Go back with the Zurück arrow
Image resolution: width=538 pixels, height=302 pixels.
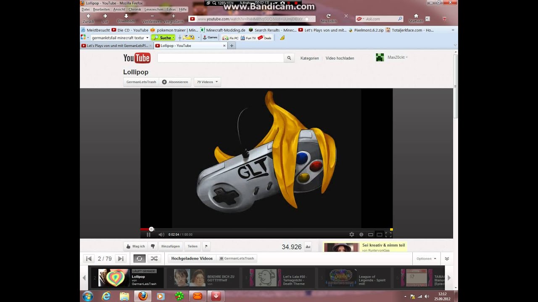coord(88,18)
